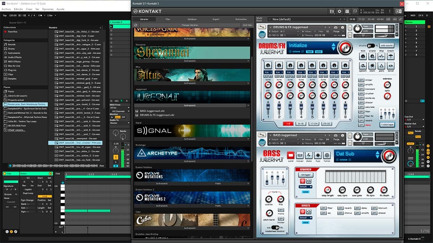
Task: Adjust the Bass step length knob
Action: (x=327, y=190)
